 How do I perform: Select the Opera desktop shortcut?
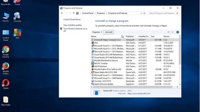(x=6, y=84)
